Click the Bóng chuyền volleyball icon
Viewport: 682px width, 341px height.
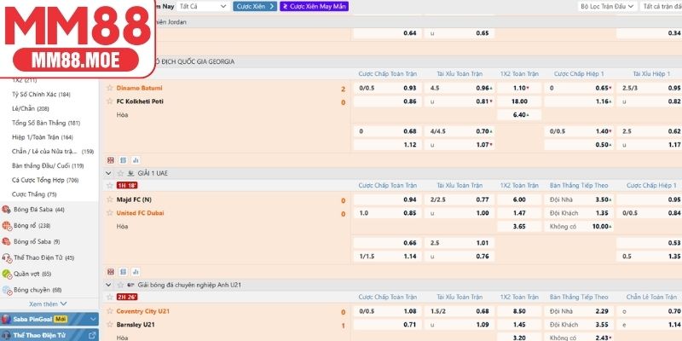(x=7, y=290)
